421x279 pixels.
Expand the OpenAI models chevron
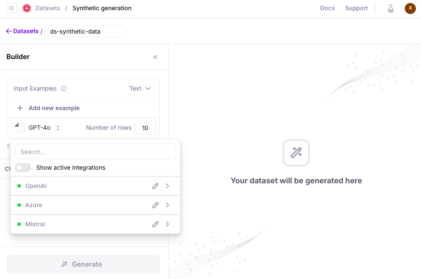pyautogui.click(x=167, y=186)
